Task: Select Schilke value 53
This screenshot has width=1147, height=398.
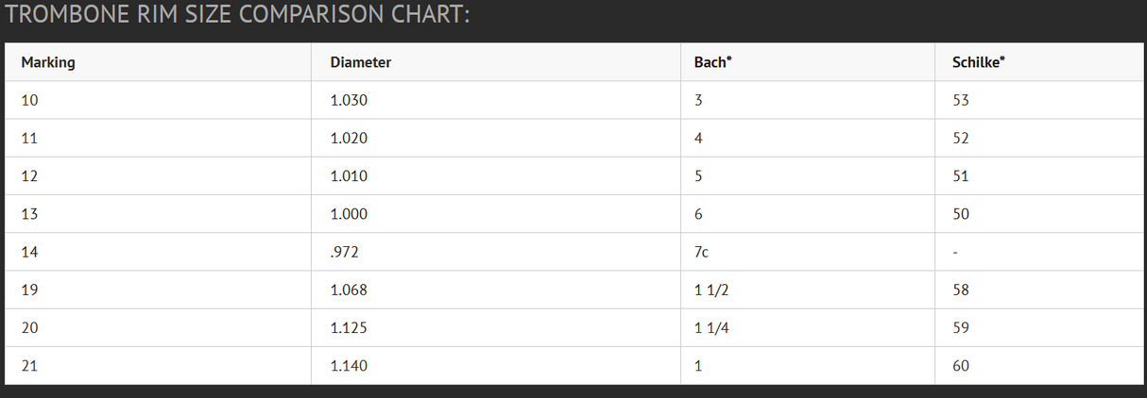Action: (961, 100)
